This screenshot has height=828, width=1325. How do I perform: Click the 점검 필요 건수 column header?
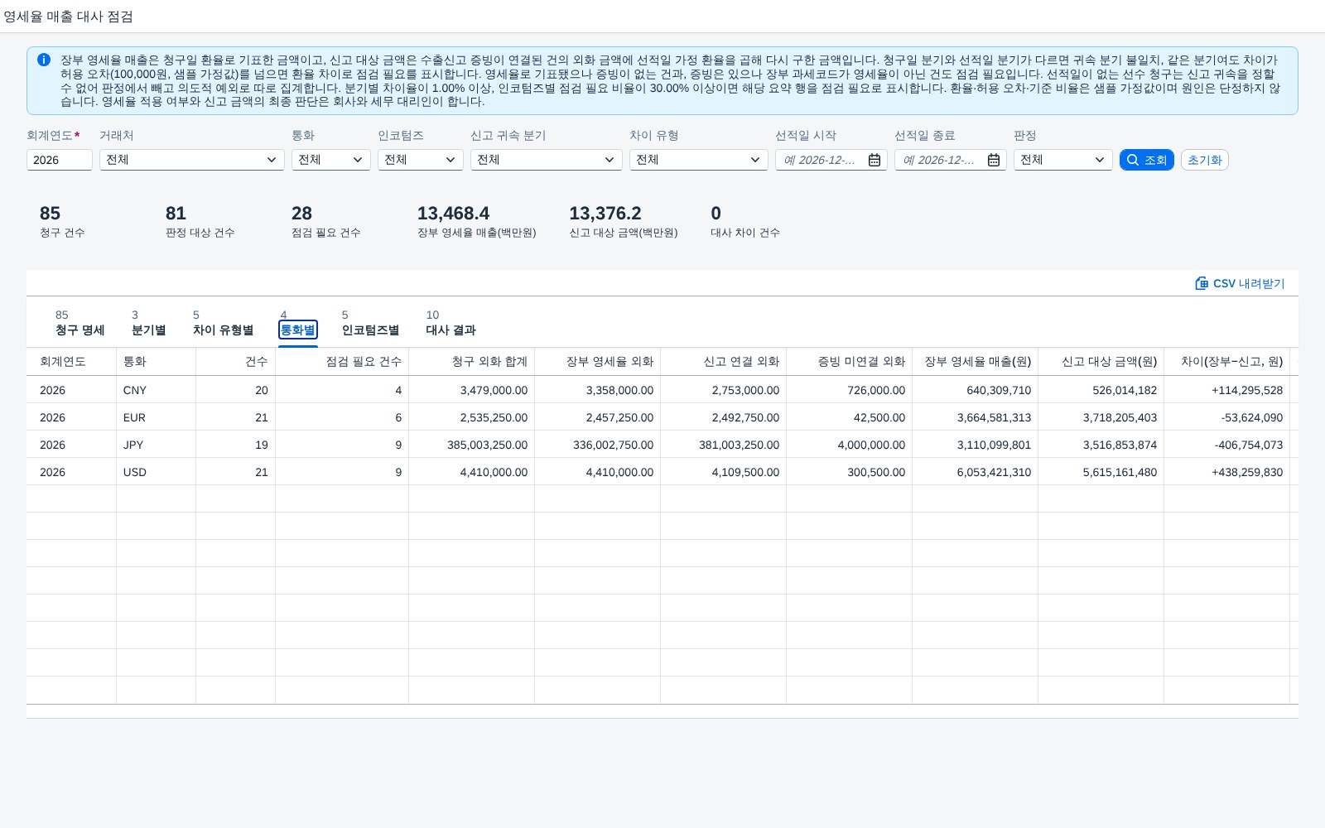pyautogui.click(x=342, y=362)
